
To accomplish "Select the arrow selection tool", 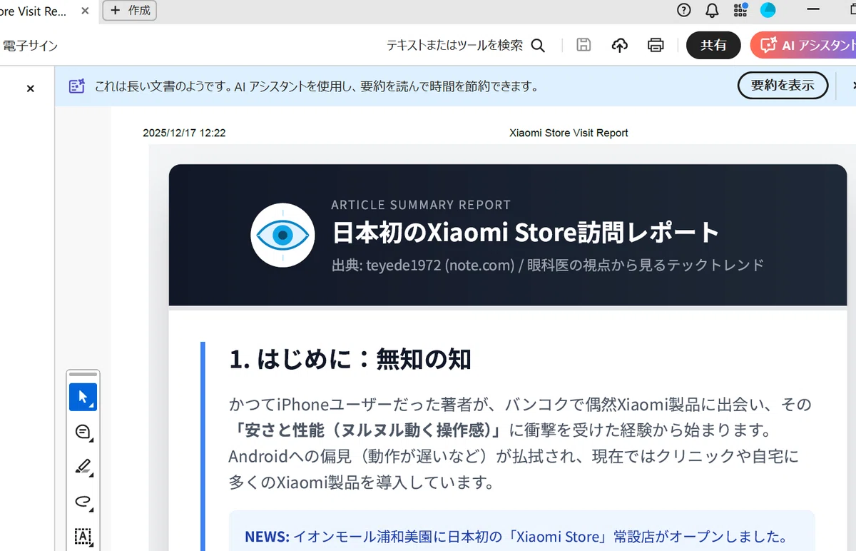I will [83, 397].
